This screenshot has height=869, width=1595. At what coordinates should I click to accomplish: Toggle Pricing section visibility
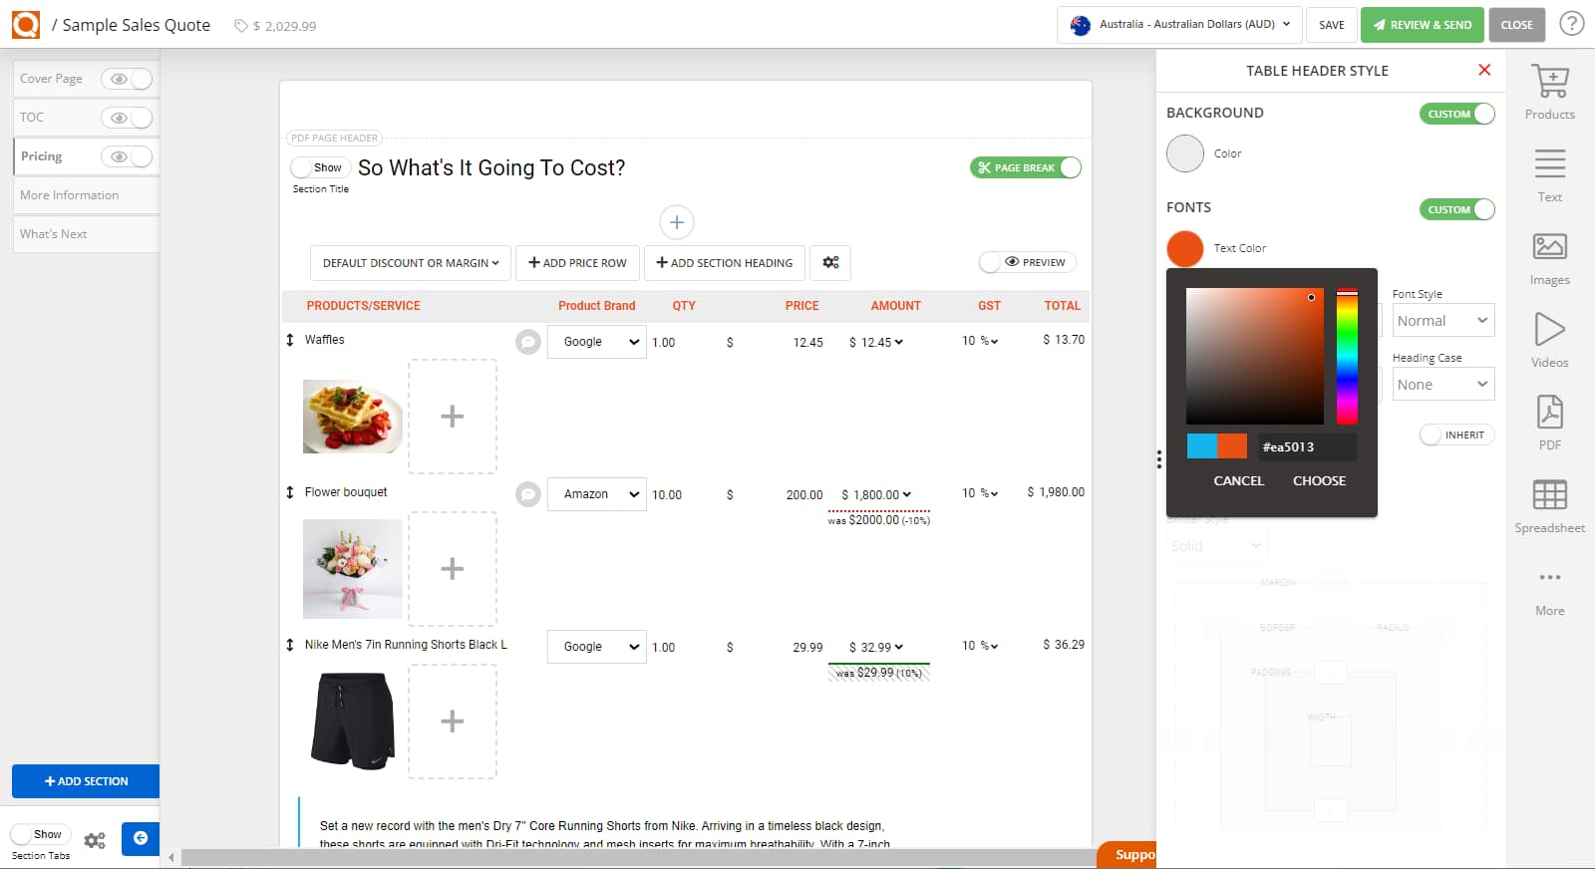point(127,156)
